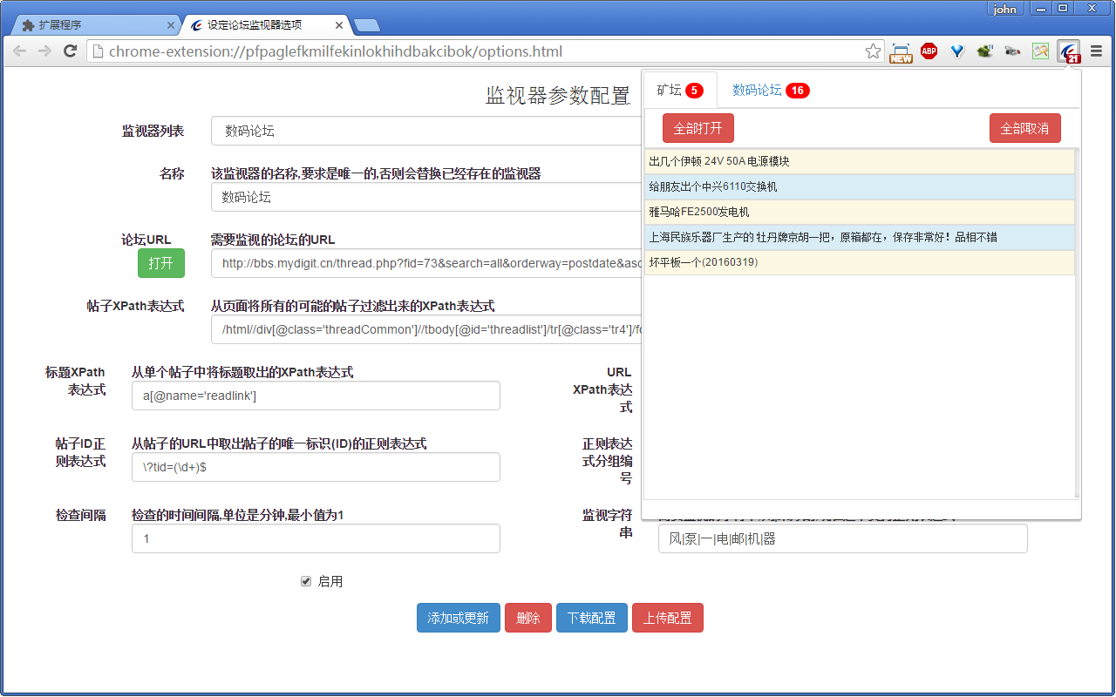Click the 论坛URL input field
The width and height of the screenshot is (1116, 697).
425,263
